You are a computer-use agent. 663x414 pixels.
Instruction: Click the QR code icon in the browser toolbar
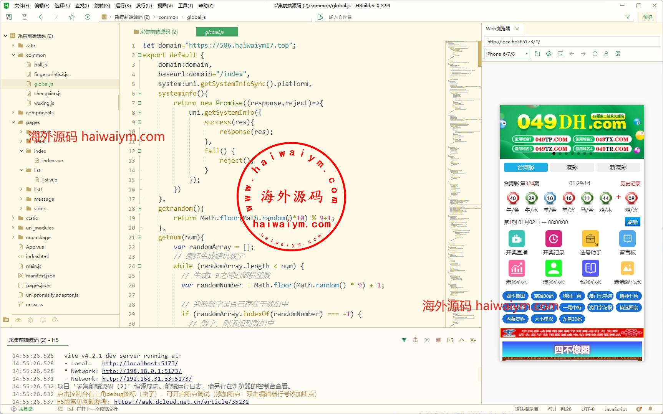click(x=618, y=54)
